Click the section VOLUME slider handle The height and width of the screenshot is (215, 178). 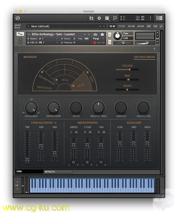click(x=130, y=69)
